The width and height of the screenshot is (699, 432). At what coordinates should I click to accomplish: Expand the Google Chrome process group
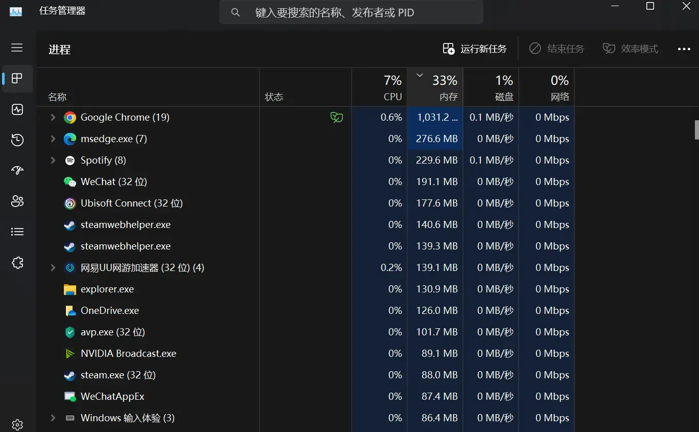coord(53,118)
